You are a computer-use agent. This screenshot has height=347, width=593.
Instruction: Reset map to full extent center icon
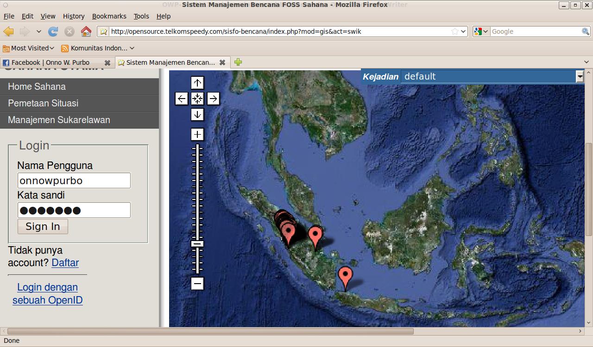click(x=197, y=99)
